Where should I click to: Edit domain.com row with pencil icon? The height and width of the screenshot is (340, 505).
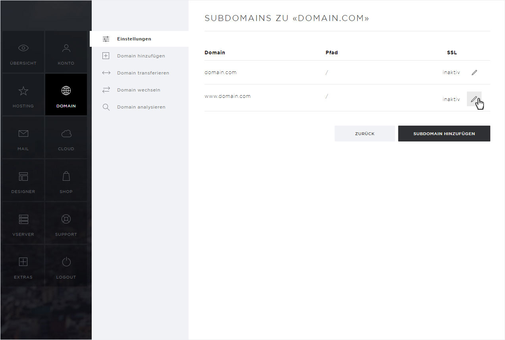474,73
